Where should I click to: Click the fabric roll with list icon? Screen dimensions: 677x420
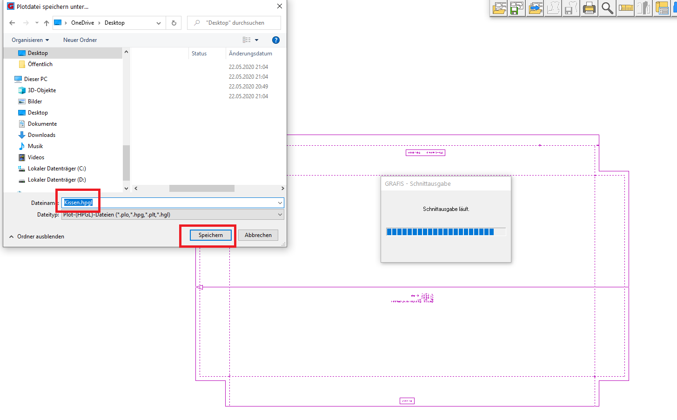coord(662,8)
